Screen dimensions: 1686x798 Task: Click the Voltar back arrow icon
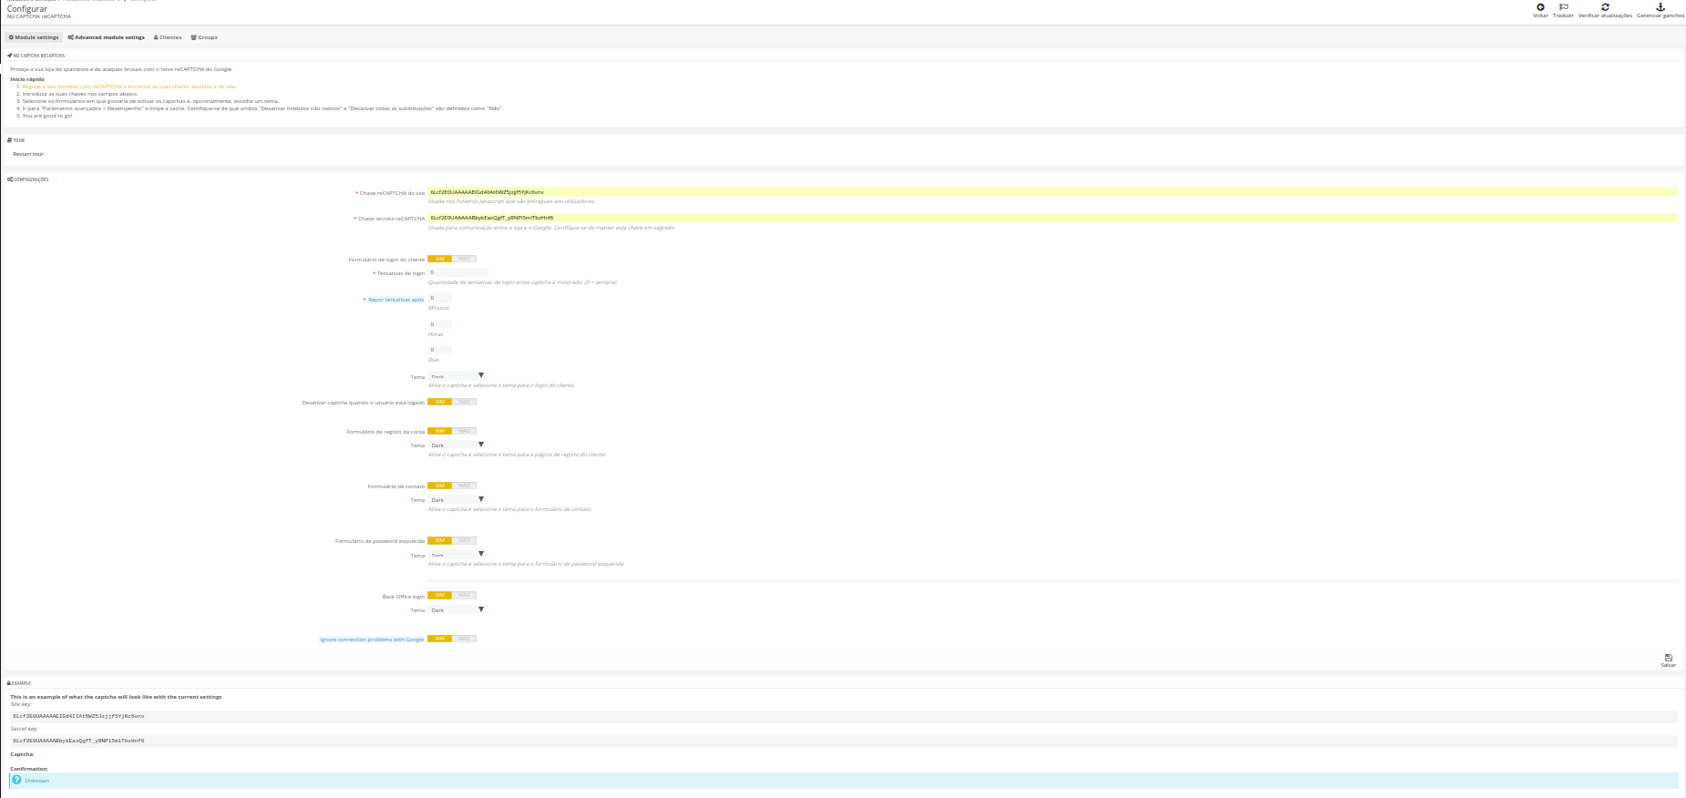[x=1540, y=7]
